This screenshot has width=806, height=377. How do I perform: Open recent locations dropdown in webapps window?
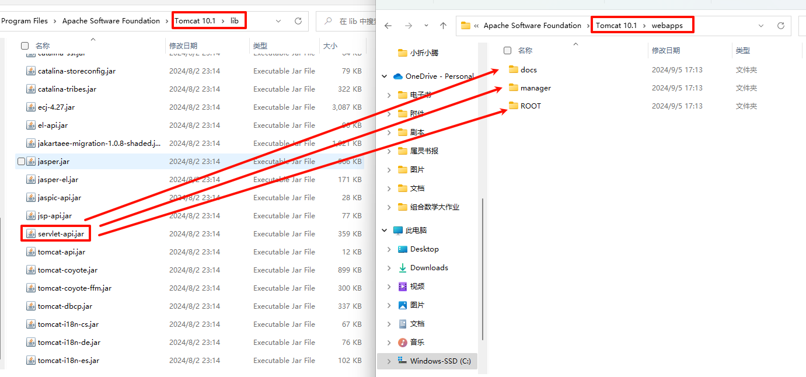pyautogui.click(x=425, y=26)
